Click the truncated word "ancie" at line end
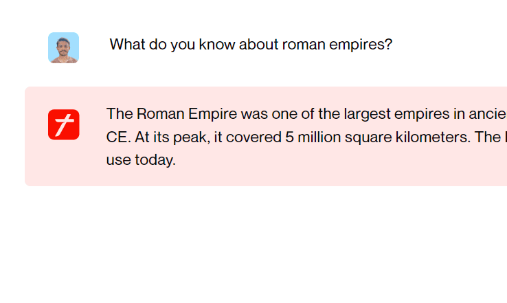Viewport: 507px width, 303px height. coord(487,113)
